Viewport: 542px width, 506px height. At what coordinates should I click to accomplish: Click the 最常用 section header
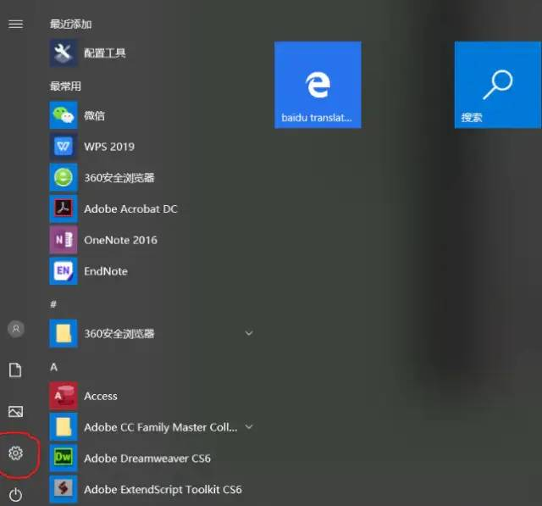(x=65, y=86)
